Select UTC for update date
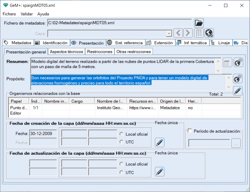 pyautogui.click(x=121, y=172)
